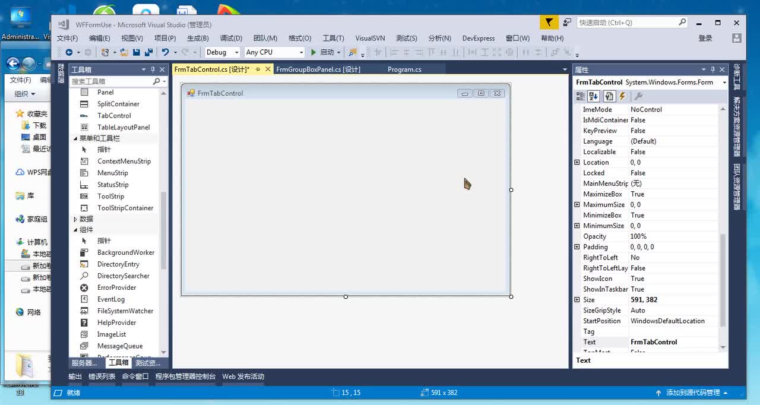The height and width of the screenshot is (405, 760).
Task: Select StatusStrip in the toolbox
Action: 113,185
